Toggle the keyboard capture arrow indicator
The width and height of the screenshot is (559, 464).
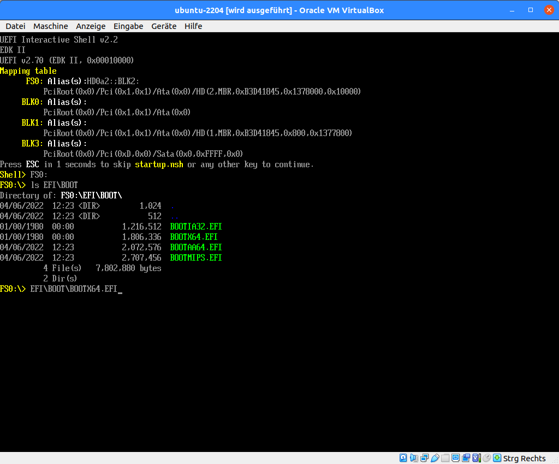497,457
